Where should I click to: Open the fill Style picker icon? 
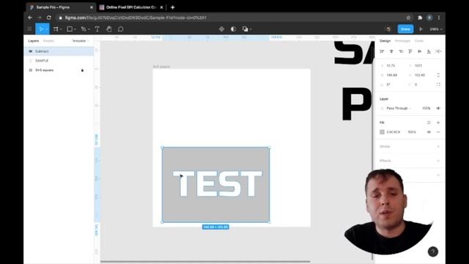tap(429, 122)
